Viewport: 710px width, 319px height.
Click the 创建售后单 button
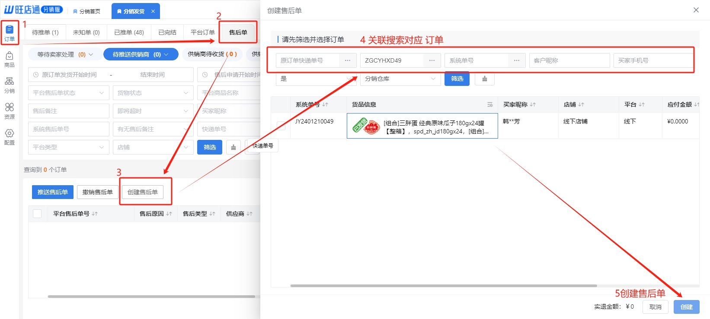(x=143, y=192)
